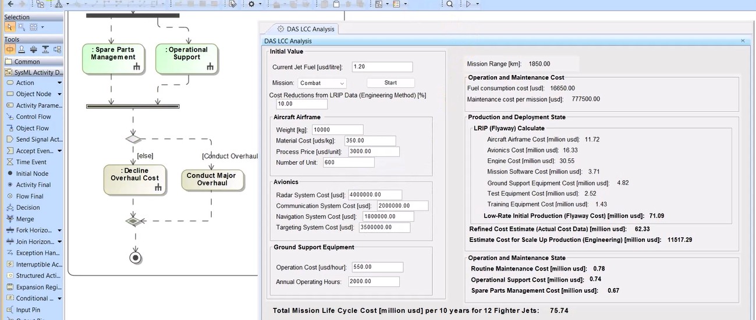Click the gear options icon in toolbar

click(x=251, y=4)
